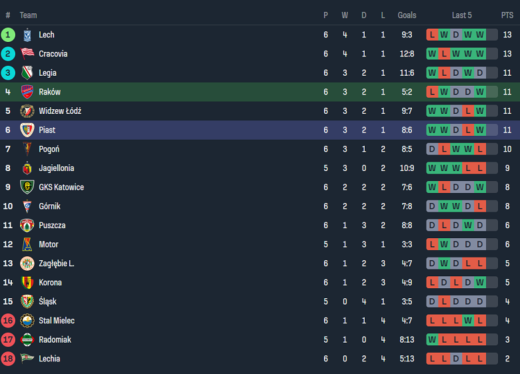Click the Lechia team name link
520x374 pixels.
point(49,359)
